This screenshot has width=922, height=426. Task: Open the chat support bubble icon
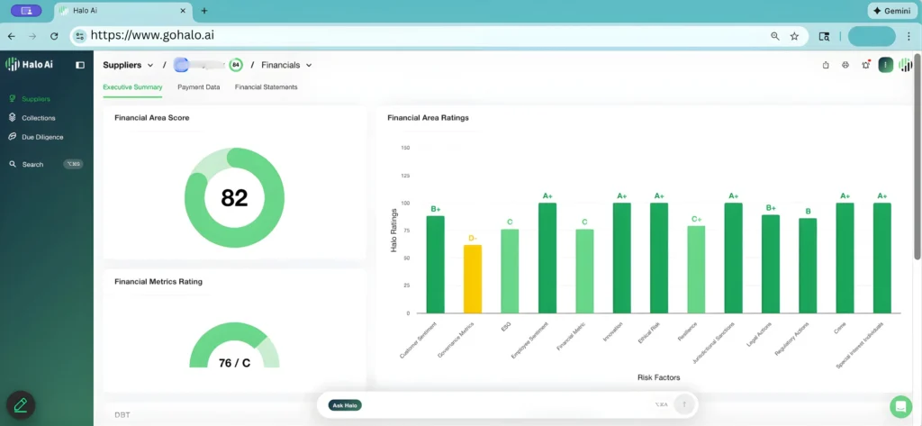point(899,406)
